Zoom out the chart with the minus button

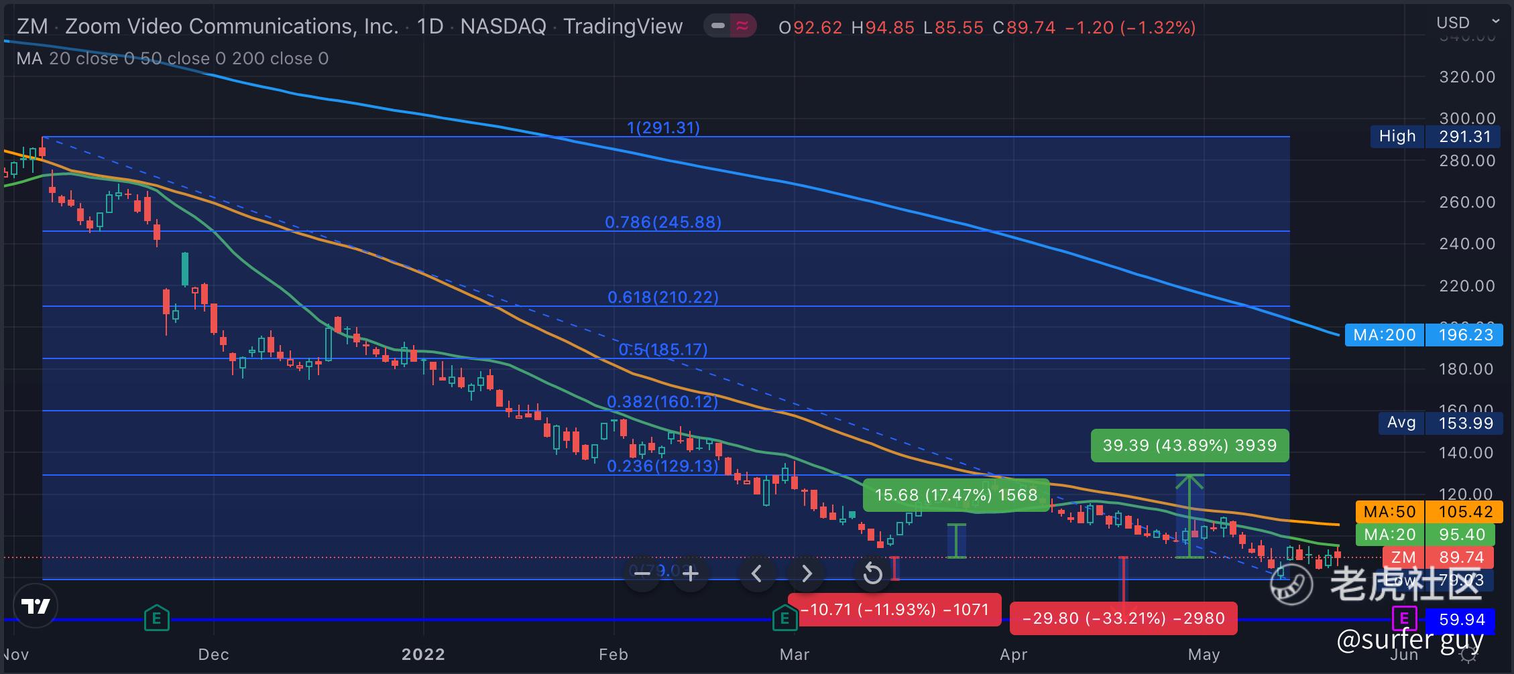(x=642, y=574)
